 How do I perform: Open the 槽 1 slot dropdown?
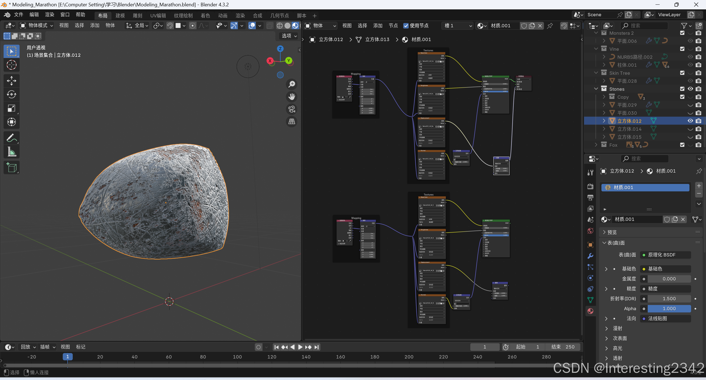[457, 26]
